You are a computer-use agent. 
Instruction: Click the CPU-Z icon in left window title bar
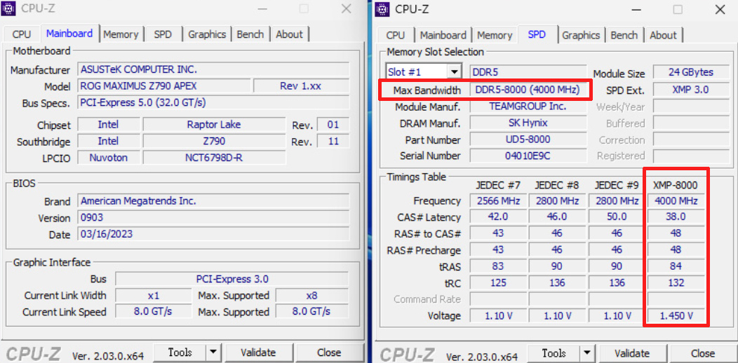pos(11,8)
